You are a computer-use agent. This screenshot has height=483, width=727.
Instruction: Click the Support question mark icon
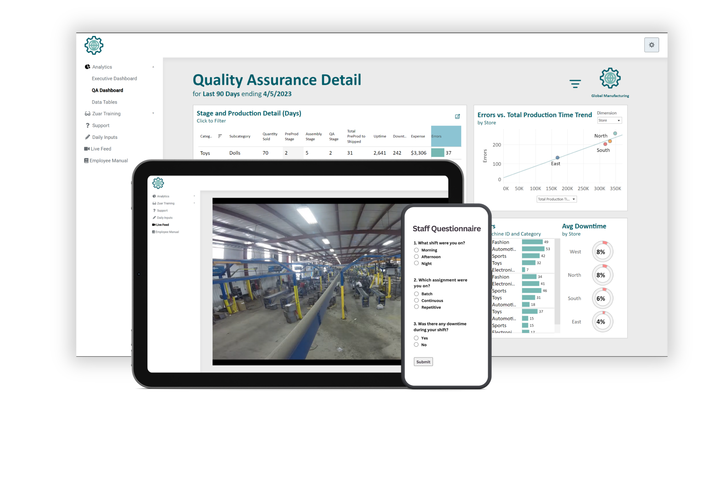(x=87, y=125)
